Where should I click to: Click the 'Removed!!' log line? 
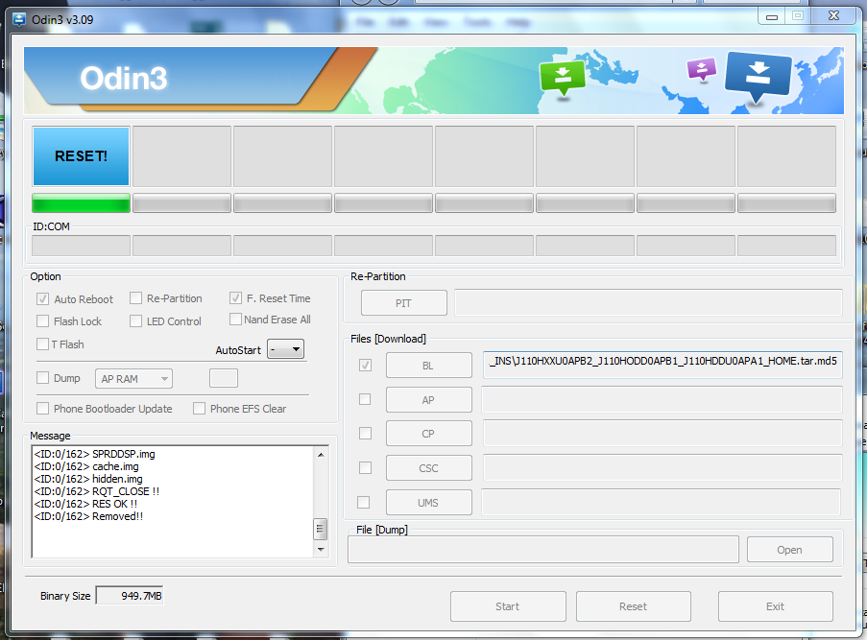(x=88, y=516)
